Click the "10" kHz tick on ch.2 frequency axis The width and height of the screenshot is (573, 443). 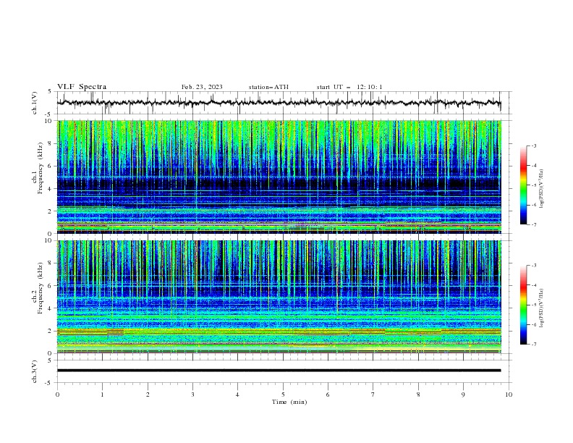tap(48, 240)
